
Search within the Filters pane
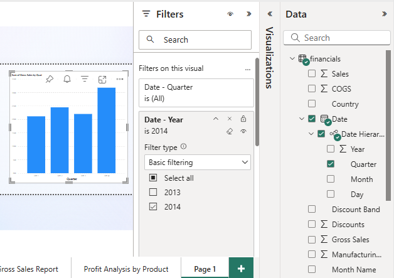195,40
